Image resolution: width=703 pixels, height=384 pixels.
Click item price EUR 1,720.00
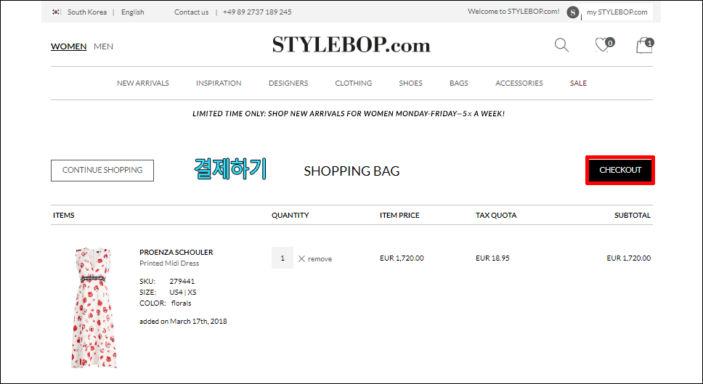[x=402, y=258]
